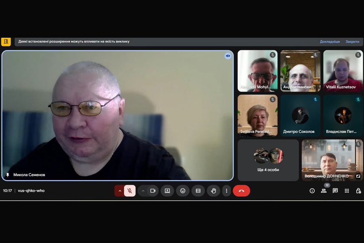
Task: Click muted mic icon on Hennadii Mohyl tile
Action: [x=273, y=55]
